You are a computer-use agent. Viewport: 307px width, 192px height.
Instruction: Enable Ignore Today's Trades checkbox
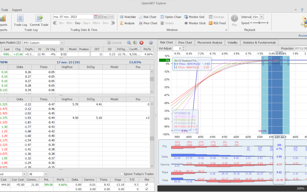[122, 174]
